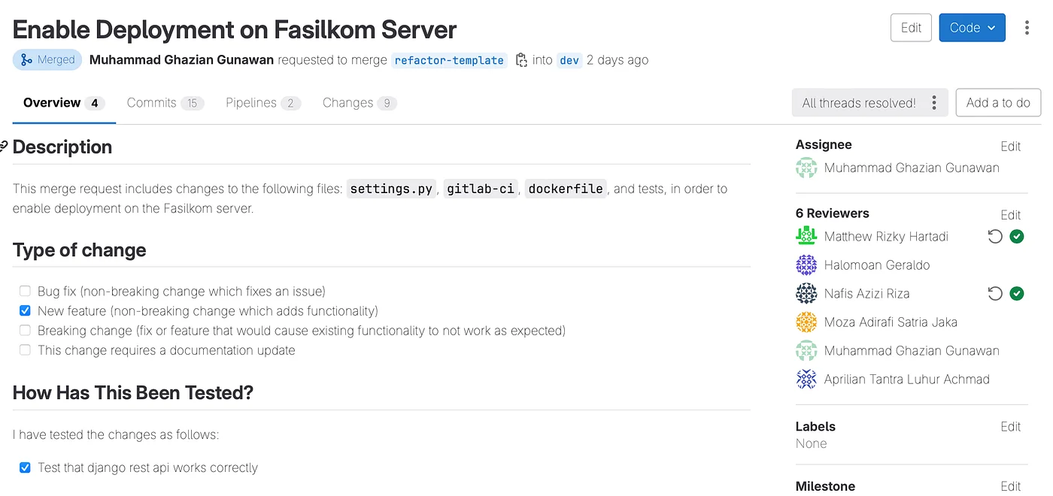Copy the refactor-template branch name icon

coord(521,60)
